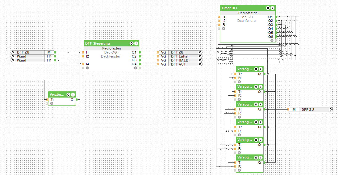338x176 pixels.
Task: Click the info icon on DFF Steuerung block
Action: coord(136,43)
